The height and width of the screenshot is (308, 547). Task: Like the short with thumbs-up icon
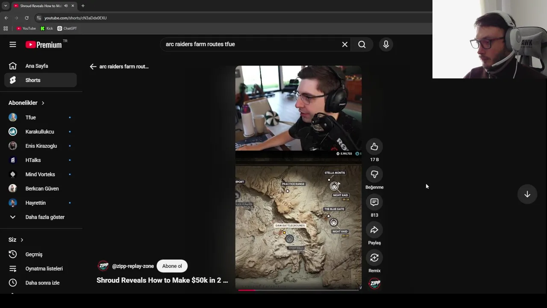tap(374, 147)
